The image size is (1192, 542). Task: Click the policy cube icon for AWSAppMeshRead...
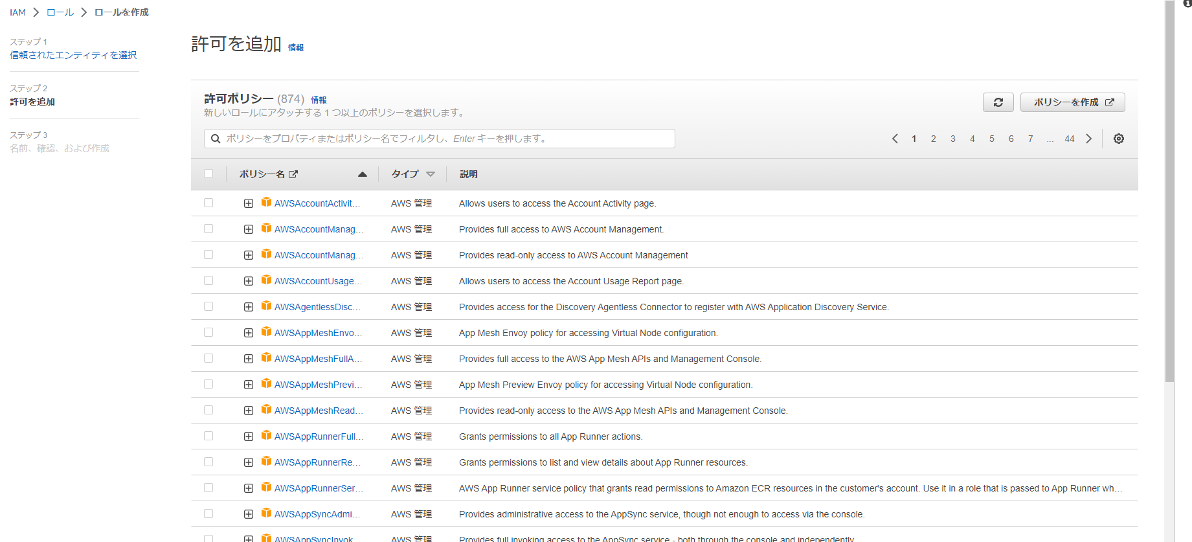(x=266, y=410)
